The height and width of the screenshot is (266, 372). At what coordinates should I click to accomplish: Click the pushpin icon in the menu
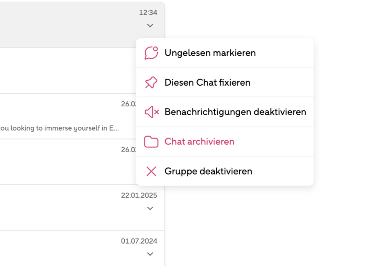(151, 83)
